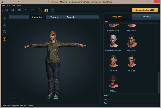
Task: Choose the Male Skinny Zombie A head
Action: point(113,41)
